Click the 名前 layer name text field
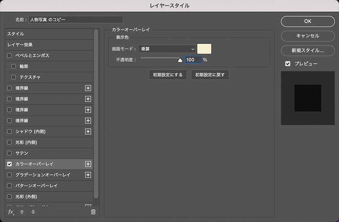339x222 pixels. click(76, 20)
